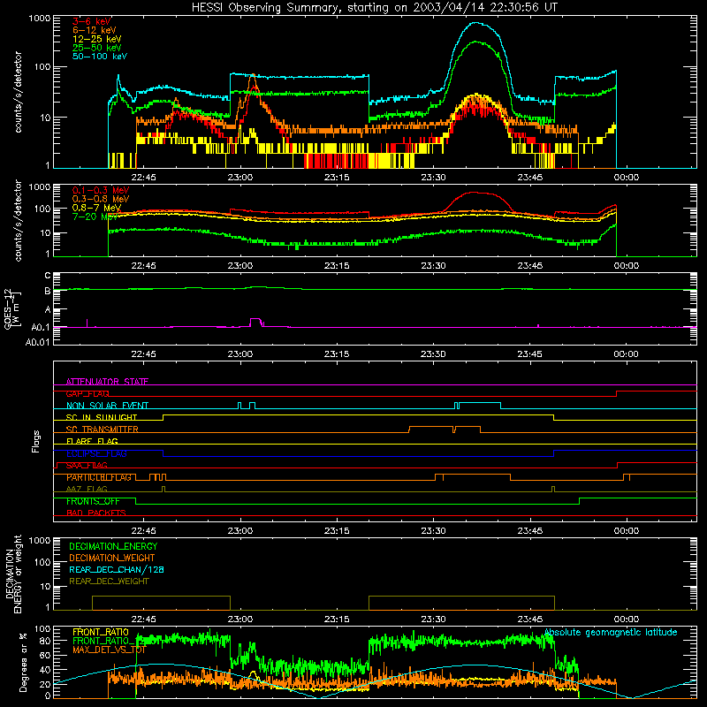Select the PARTICLE_FLAG label

tap(99, 477)
